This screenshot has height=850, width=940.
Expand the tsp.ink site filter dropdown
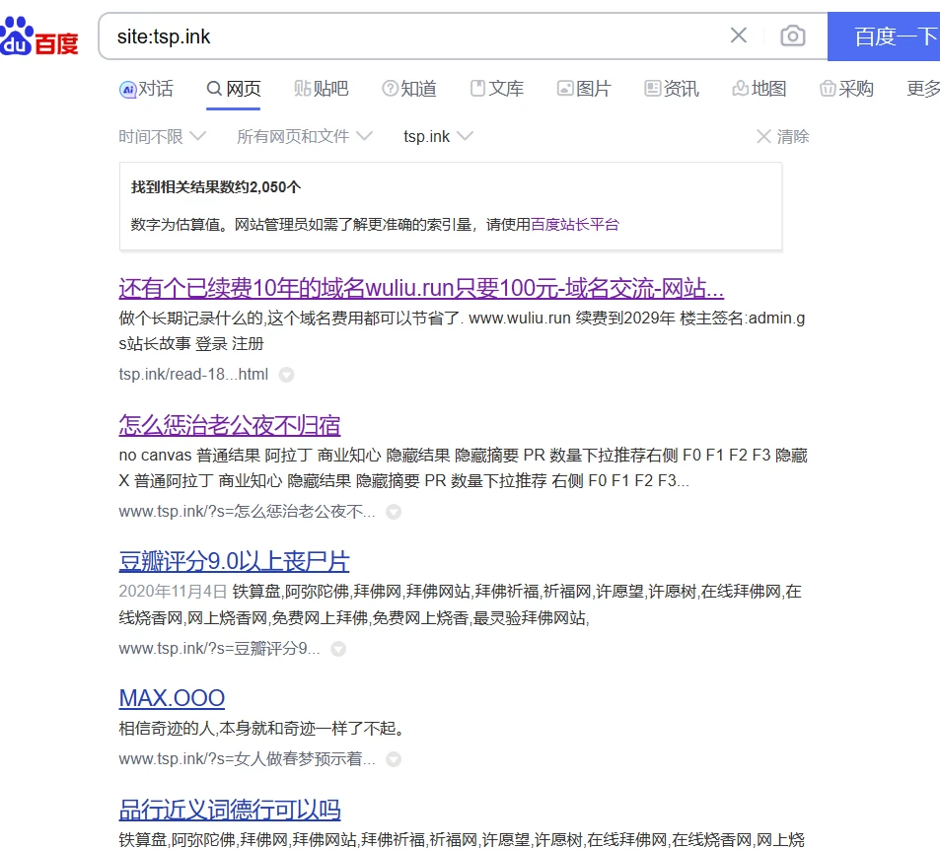pyautogui.click(x=438, y=136)
